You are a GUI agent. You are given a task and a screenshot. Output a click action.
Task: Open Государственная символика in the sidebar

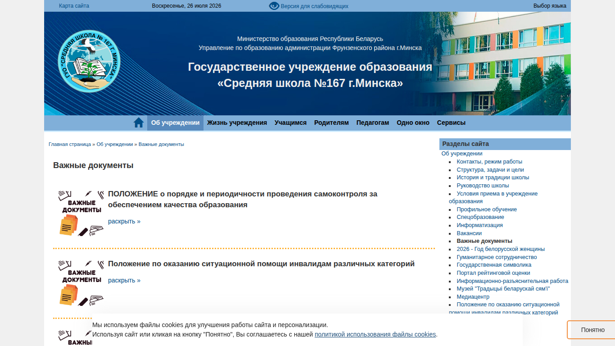coord(494,265)
